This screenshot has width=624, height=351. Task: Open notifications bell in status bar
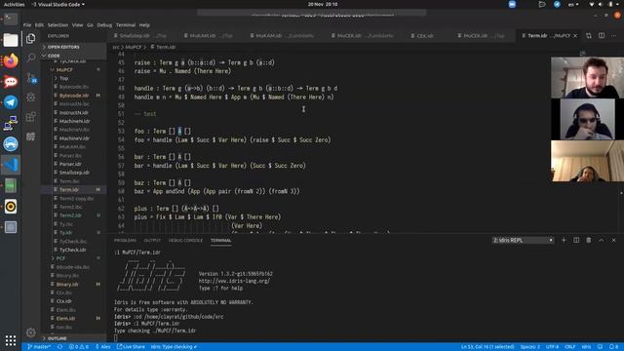tap(614, 347)
